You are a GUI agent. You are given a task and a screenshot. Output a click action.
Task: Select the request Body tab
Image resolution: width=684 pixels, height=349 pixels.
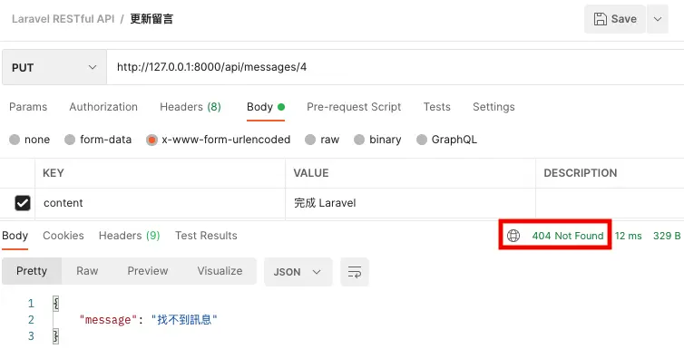pyautogui.click(x=265, y=107)
